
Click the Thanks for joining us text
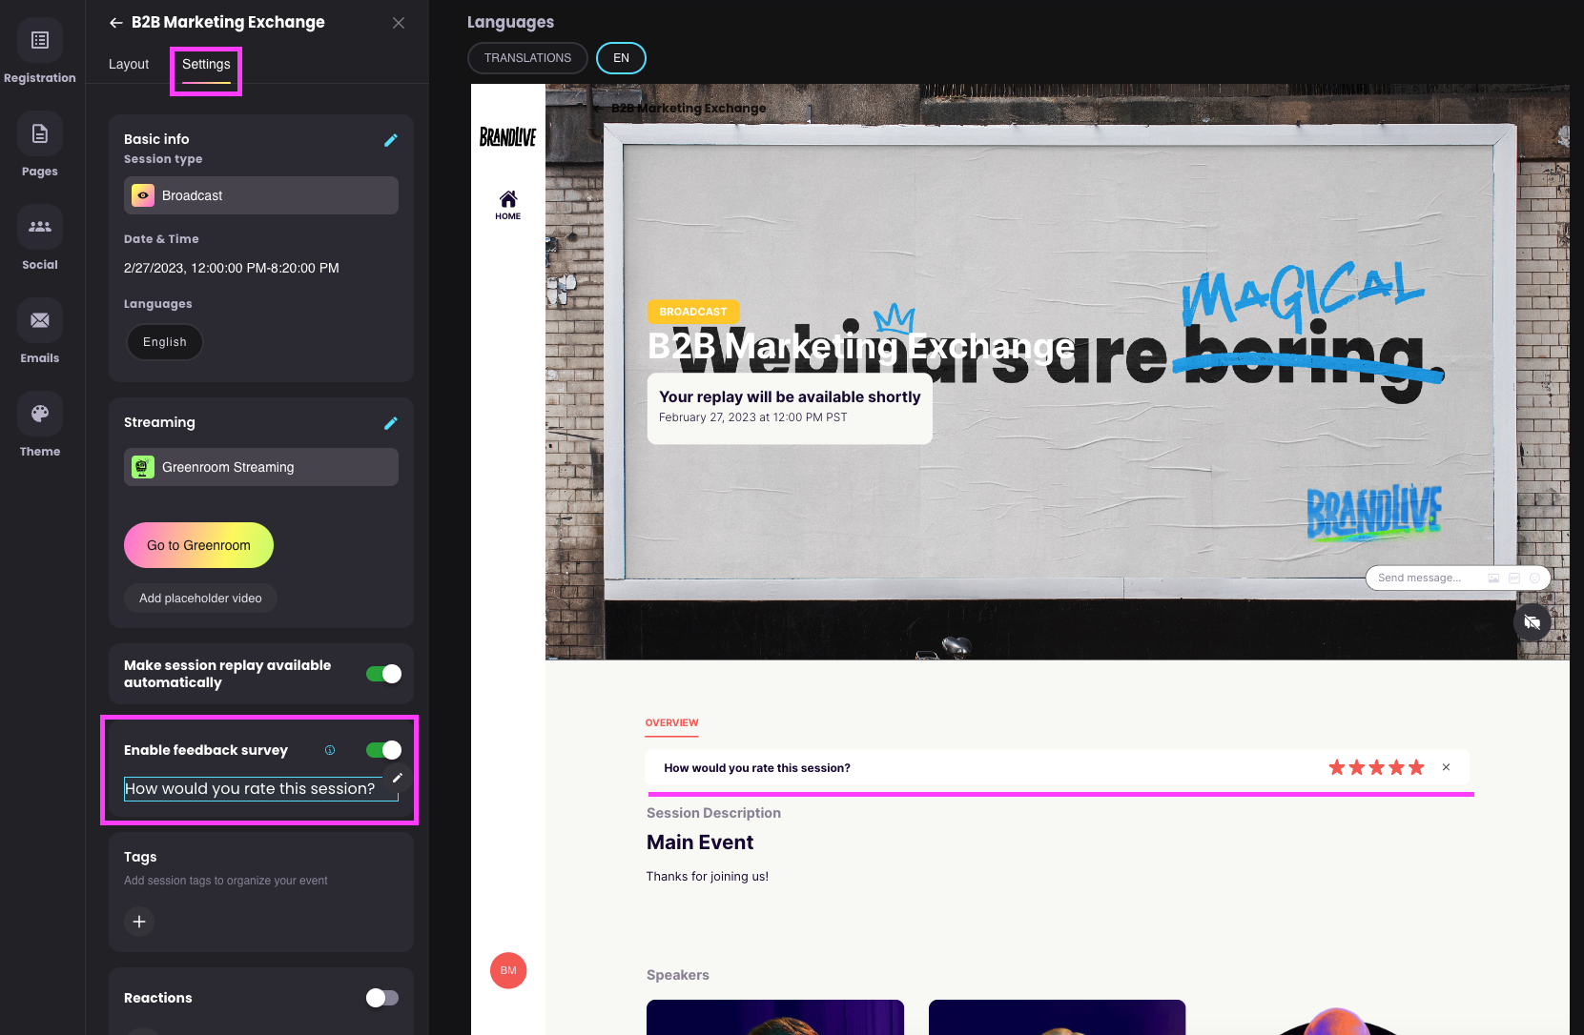pos(708,877)
